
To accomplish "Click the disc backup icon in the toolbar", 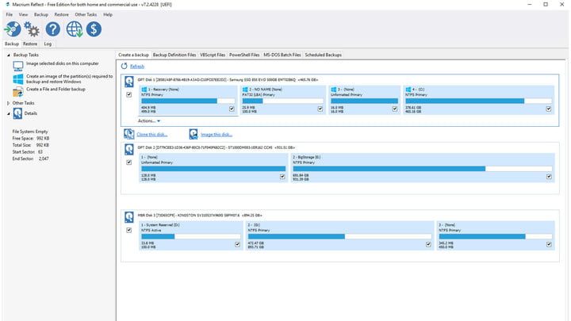I will pyautogui.click(x=12, y=29).
